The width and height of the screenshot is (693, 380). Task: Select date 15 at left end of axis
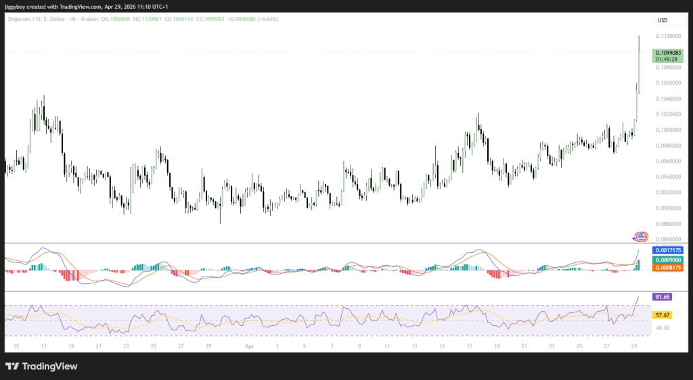coord(16,346)
